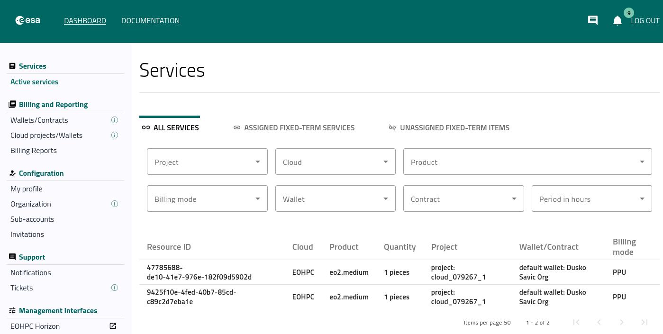Open Documentation in top navigation
The image size is (663, 334).
coord(150,21)
